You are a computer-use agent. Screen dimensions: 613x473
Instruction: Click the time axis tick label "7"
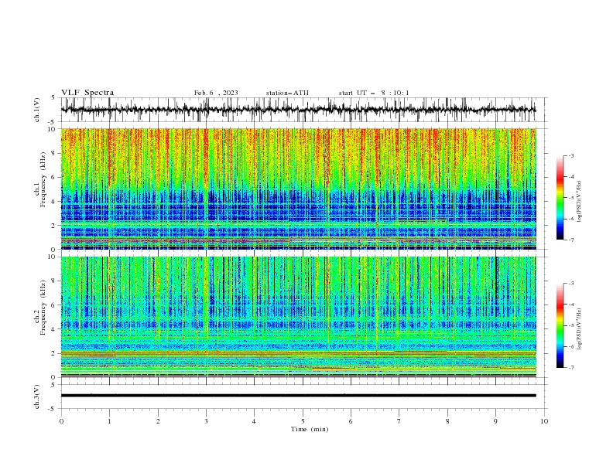(x=399, y=421)
